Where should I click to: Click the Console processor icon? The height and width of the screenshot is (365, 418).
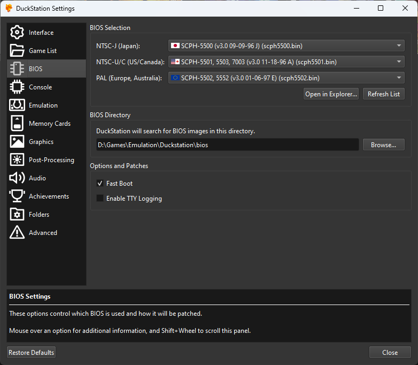click(x=17, y=87)
